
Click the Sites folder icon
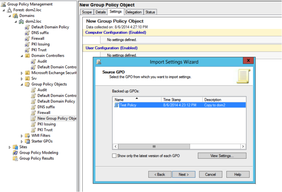pyautogui.click(x=15, y=147)
